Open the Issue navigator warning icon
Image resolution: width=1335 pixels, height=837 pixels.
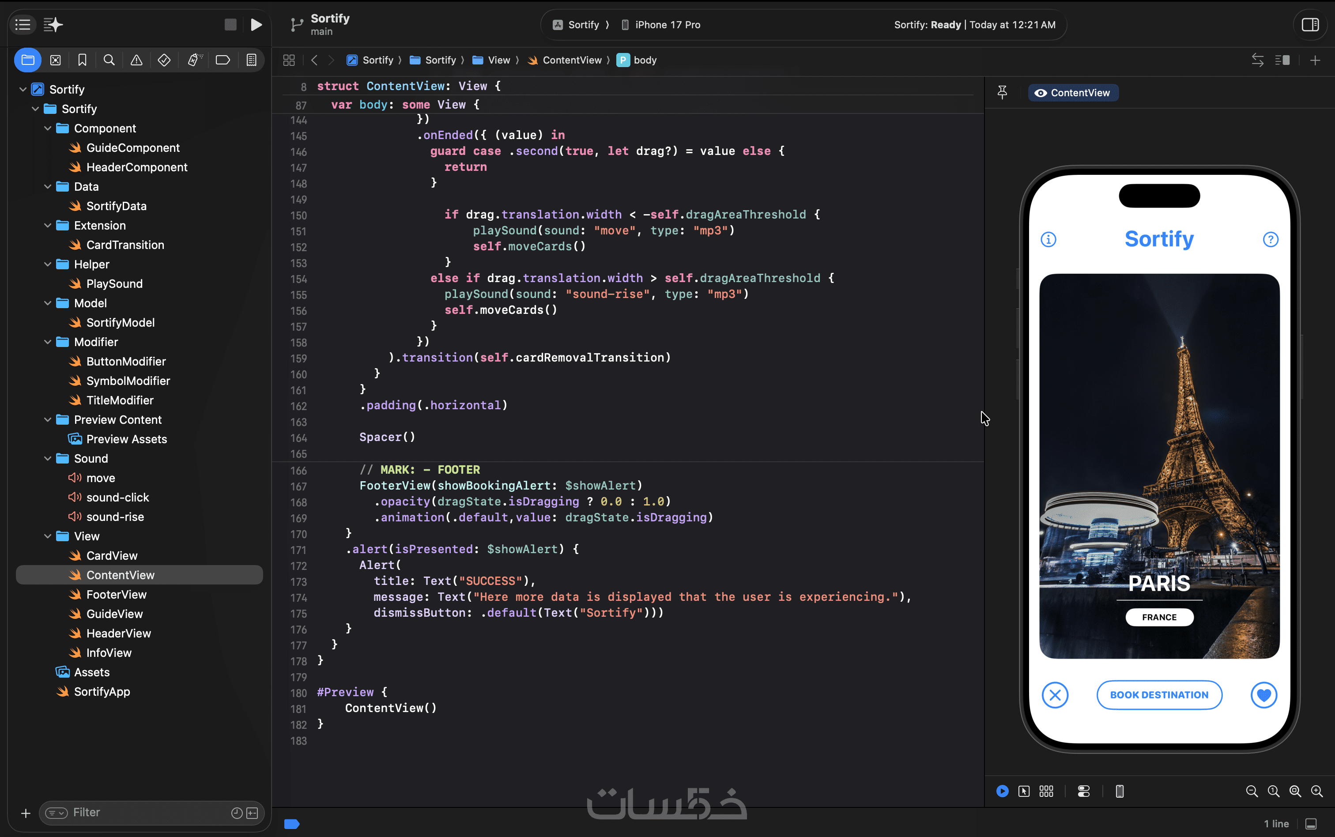click(x=136, y=60)
